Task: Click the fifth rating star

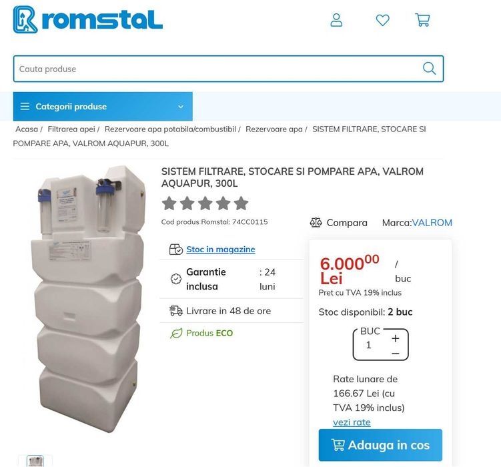Action: pos(241,203)
